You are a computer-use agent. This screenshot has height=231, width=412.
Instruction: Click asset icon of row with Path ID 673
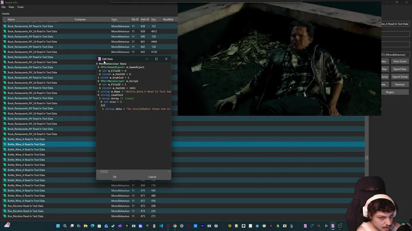(5, 206)
